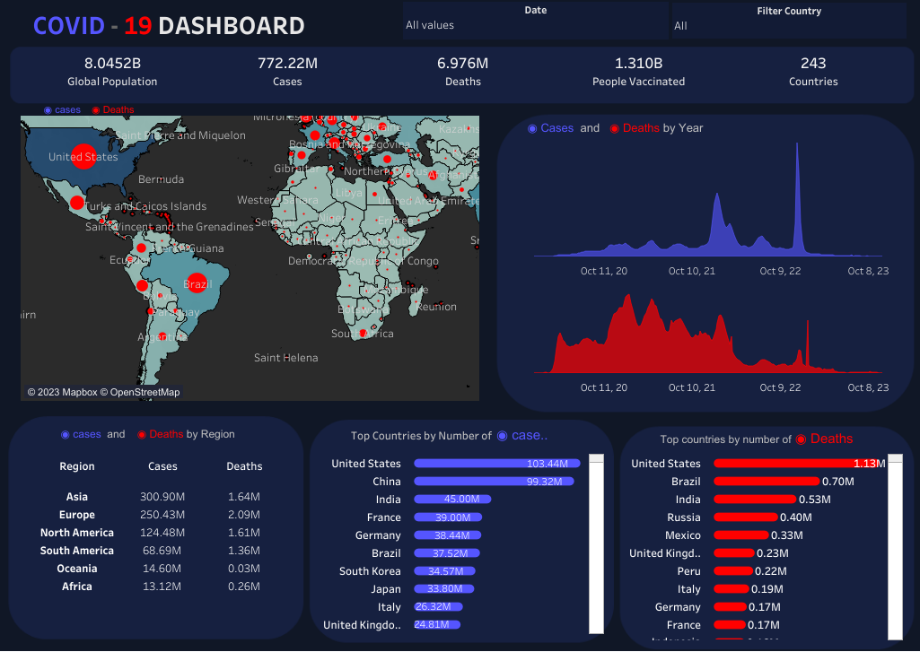Image resolution: width=920 pixels, height=652 pixels.
Task: Open the Date filter dropdown
Action: [x=535, y=25]
